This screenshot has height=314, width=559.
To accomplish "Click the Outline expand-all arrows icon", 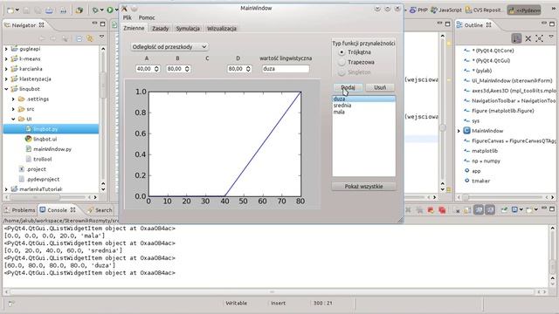I will coord(540,38).
